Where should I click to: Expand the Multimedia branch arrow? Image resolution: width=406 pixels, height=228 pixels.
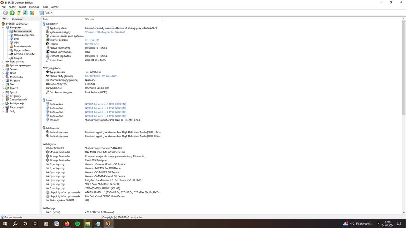(x=3, y=77)
